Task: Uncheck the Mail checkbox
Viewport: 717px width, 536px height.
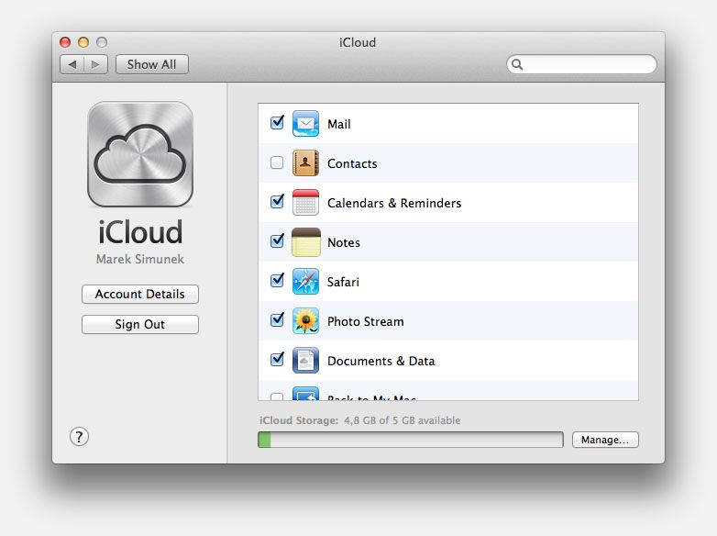Action: (x=277, y=123)
